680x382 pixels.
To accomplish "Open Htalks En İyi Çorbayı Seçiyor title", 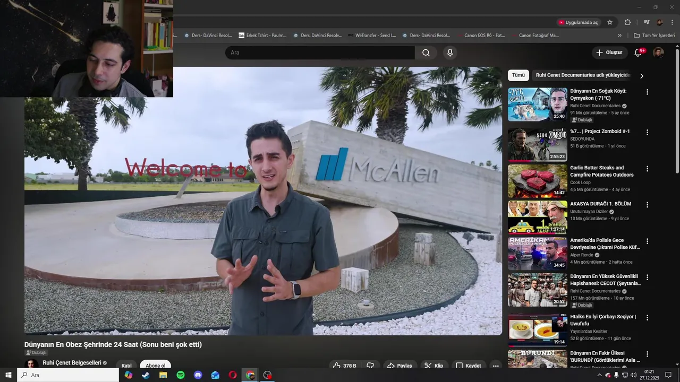I will coord(603,320).
